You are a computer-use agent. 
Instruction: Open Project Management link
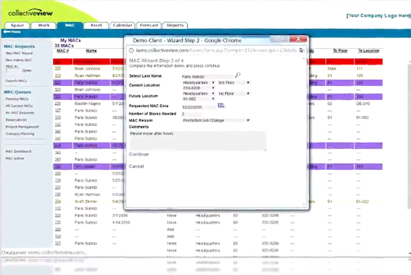pos(22,127)
